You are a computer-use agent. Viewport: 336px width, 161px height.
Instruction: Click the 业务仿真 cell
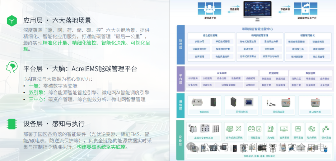click(324, 85)
